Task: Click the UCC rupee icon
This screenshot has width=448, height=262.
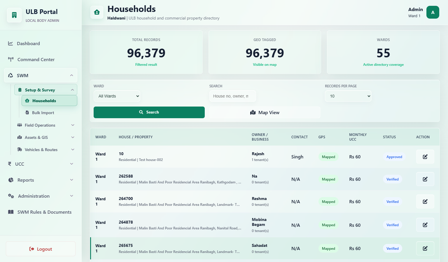Action: [x=10, y=164]
